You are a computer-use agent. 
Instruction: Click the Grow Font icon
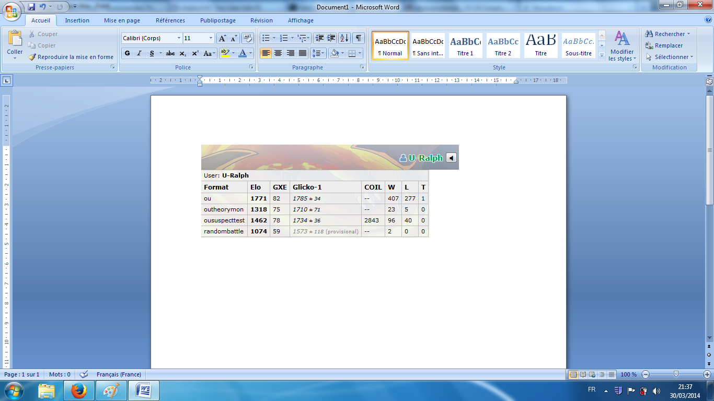pyautogui.click(x=222, y=38)
